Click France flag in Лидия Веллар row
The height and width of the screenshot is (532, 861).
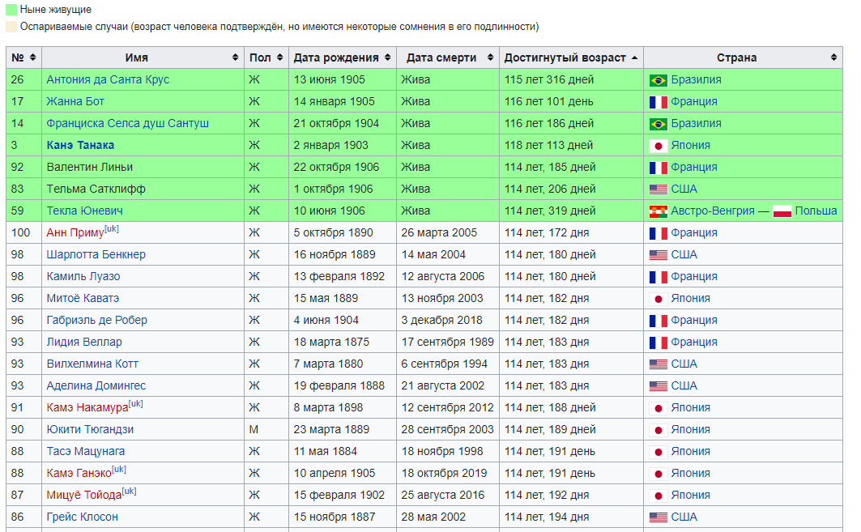(x=658, y=343)
